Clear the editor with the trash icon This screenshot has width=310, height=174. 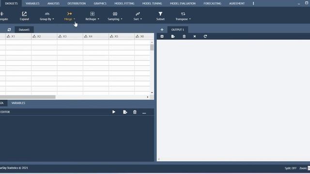click(x=135, y=112)
